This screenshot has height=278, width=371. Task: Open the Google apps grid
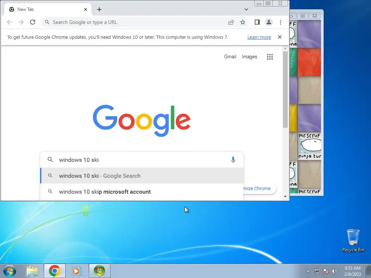pos(270,57)
